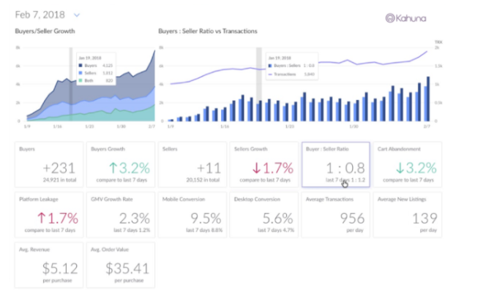The image size is (497, 300).
Task: Select the Avg. Order Value $35.41 card
Action: click(x=121, y=265)
